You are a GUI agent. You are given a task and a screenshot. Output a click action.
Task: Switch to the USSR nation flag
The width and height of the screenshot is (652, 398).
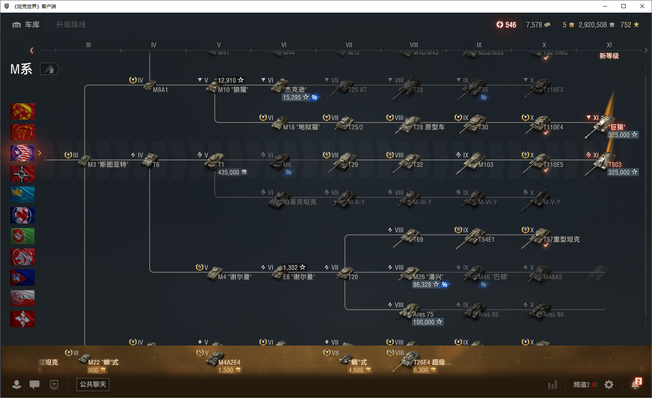tap(22, 132)
